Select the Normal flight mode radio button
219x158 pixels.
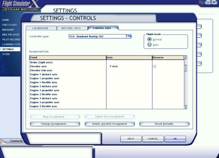tap(149, 39)
